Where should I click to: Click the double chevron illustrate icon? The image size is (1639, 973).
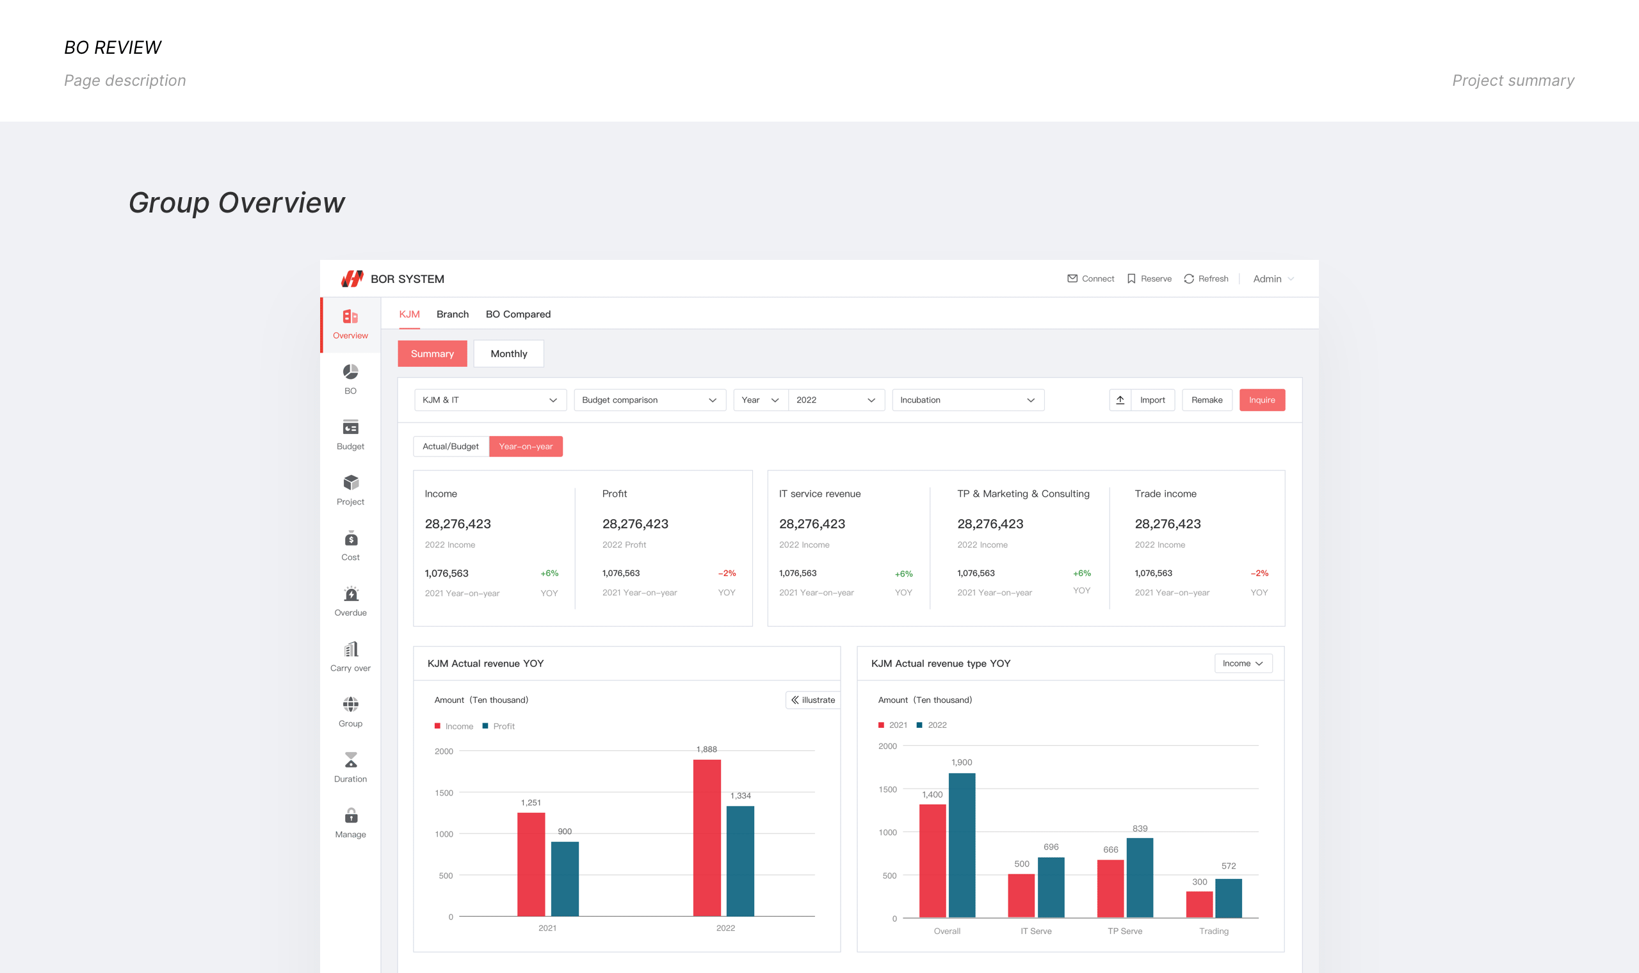[x=795, y=700]
